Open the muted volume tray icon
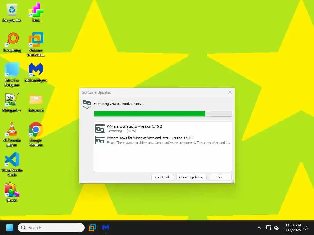This screenshot has width=314, height=235. (x=277, y=228)
